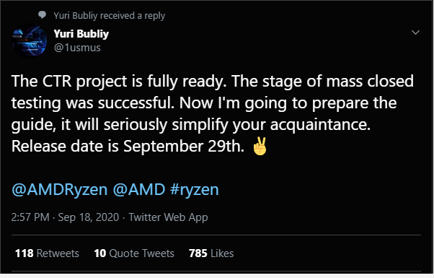
Task: Click the victory hand emoji
Action: pyautogui.click(x=260, y=146)
